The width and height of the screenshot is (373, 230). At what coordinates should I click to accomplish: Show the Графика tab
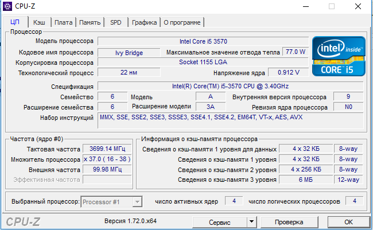coord(144,22)
